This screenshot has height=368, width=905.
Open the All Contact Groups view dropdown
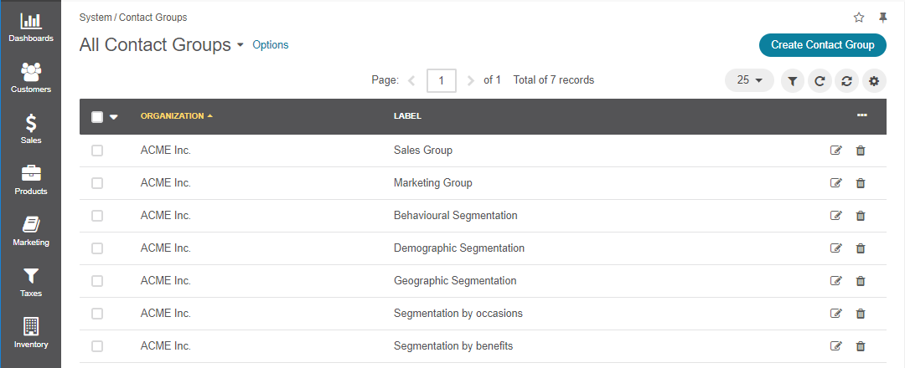[240, 45]
